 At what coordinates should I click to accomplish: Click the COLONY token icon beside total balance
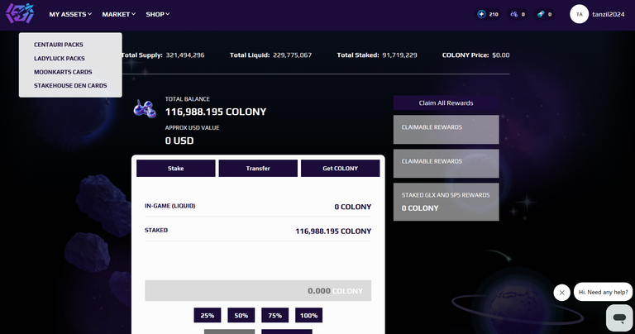145,109
